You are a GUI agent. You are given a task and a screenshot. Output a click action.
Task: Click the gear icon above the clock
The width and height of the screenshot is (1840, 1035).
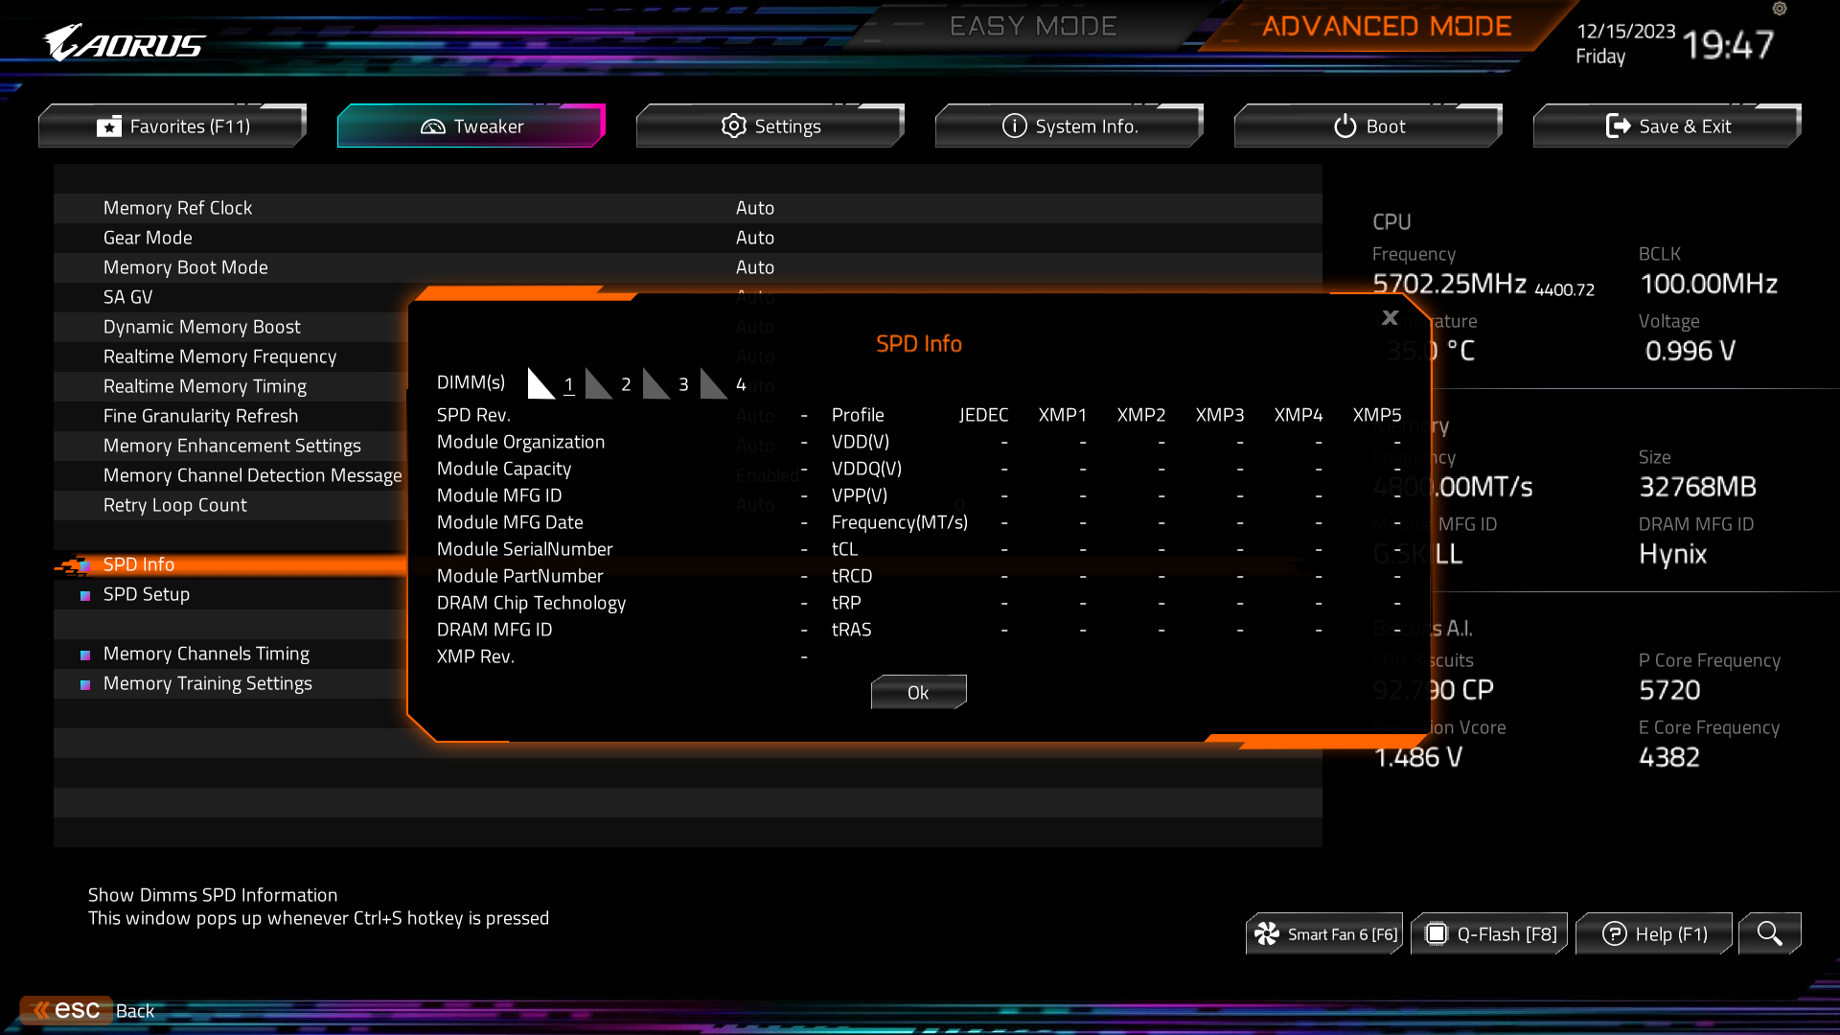[x=1780, y=9]
